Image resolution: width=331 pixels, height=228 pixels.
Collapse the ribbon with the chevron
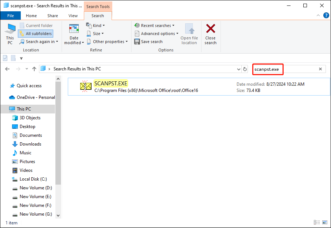click(318, 15)
